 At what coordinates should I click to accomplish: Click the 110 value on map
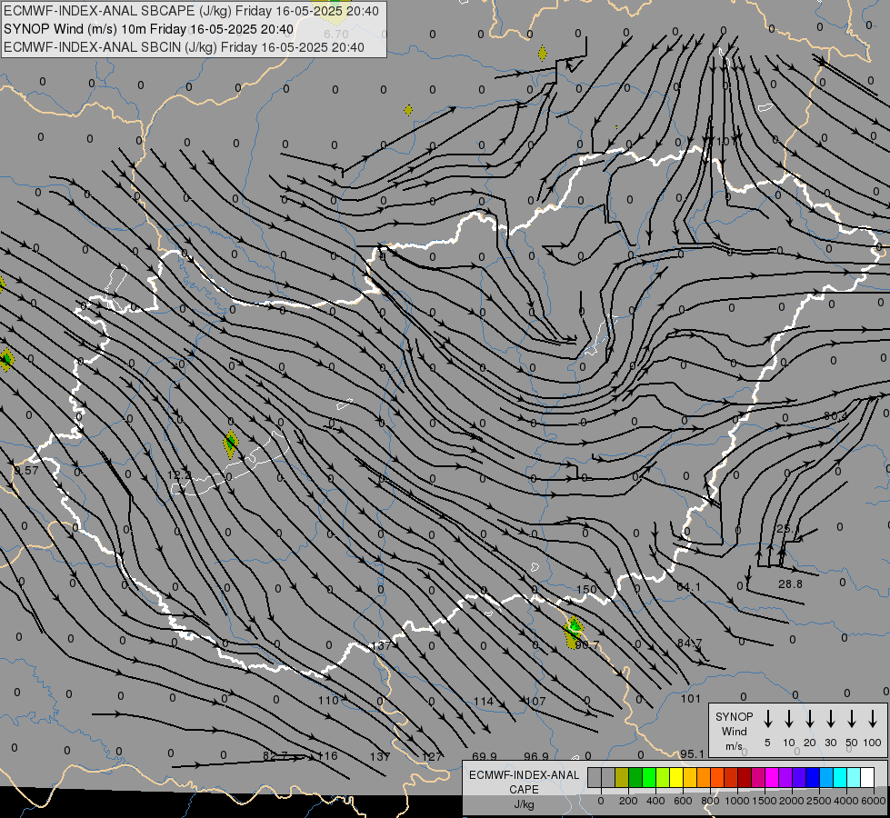tap(328, 700)
